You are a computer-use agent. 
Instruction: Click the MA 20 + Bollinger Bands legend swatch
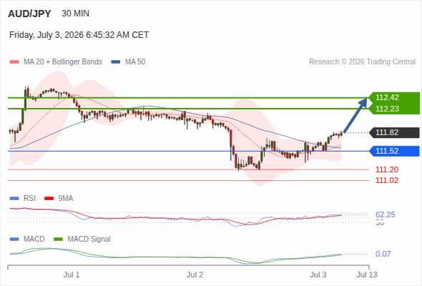tap(14, 62)
